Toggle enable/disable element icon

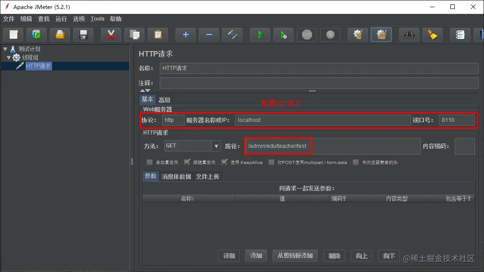coord(233,35)
